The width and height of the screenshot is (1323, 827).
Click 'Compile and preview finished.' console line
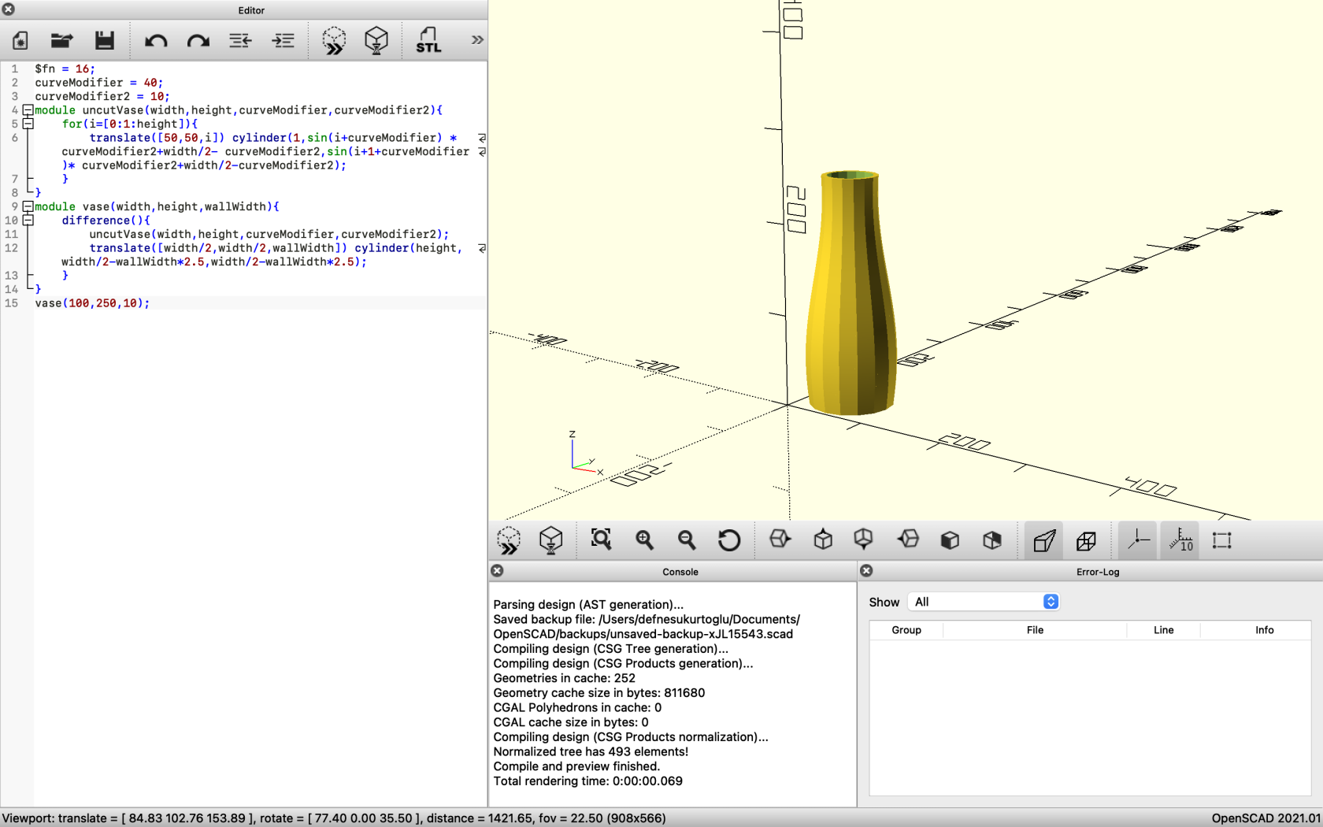tap(576, 766)
